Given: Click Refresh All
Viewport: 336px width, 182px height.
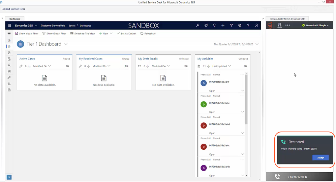Looking at the screenshot, I should (x=148, y=33).
